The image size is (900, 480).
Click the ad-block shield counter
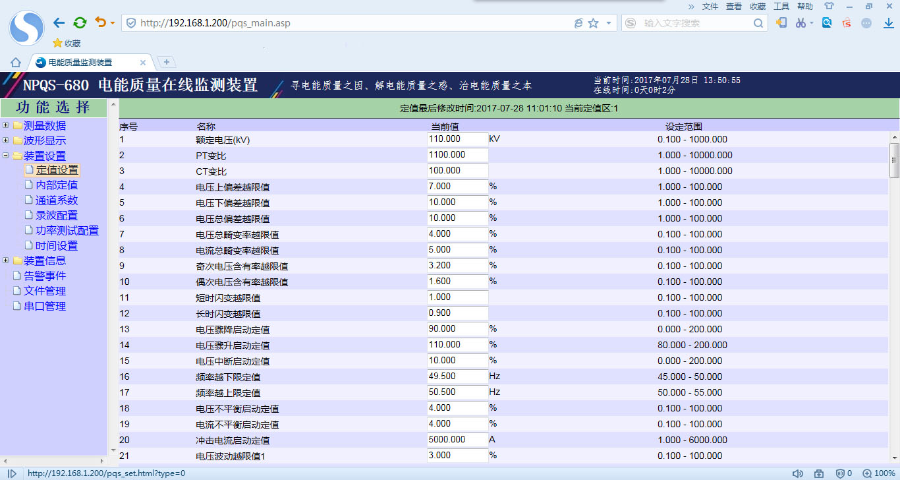(844, 473)
